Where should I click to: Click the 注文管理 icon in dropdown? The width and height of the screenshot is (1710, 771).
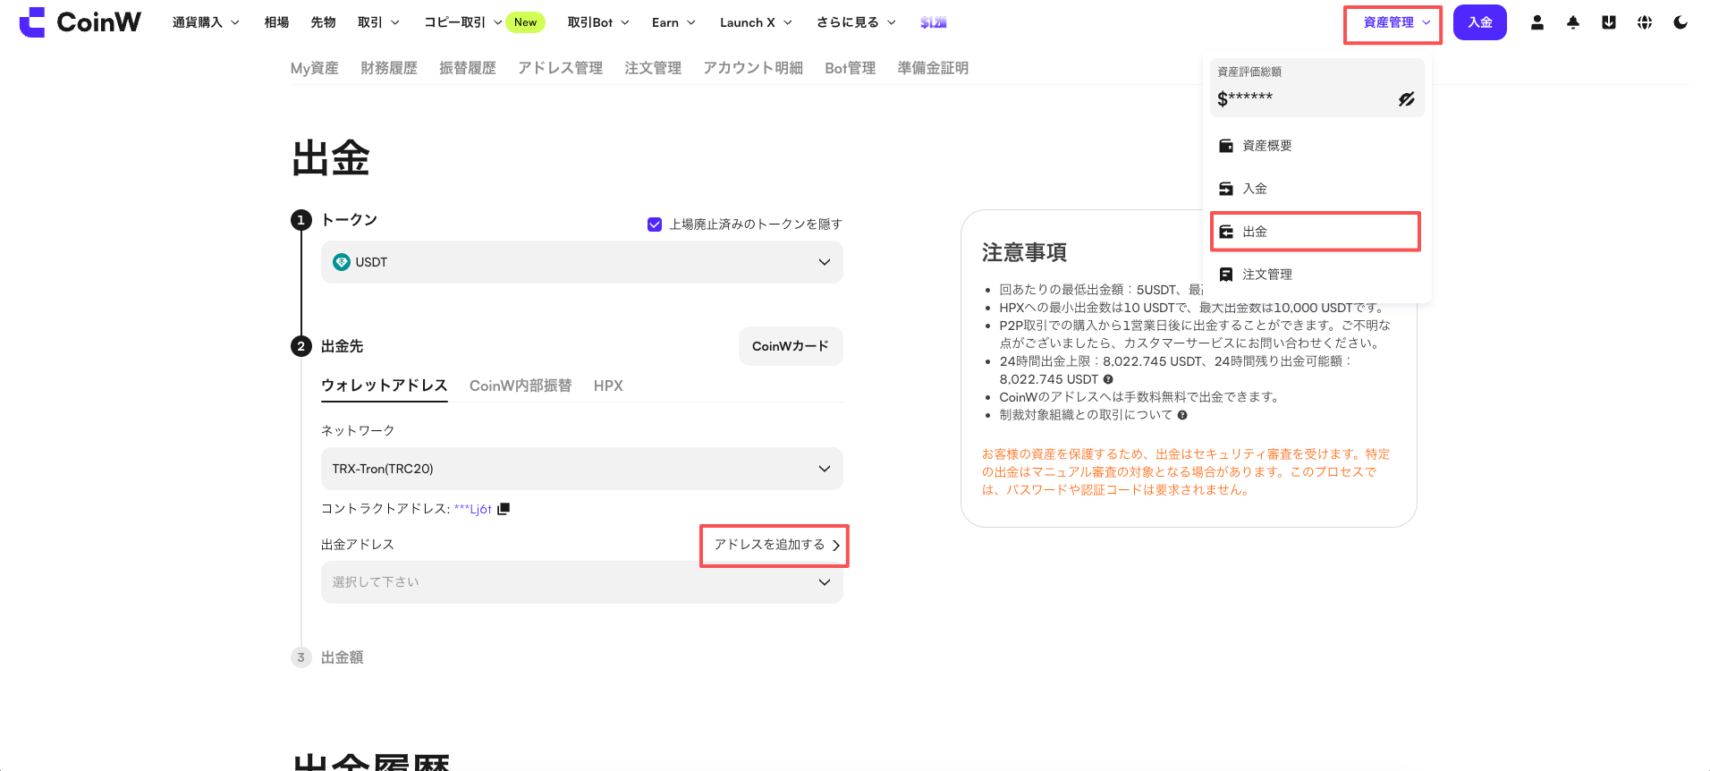pyautogui.click(x=1226, y=275)
